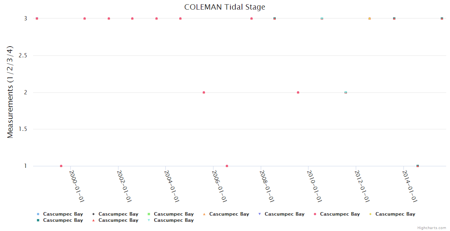This screenshot has width=450, height=231.
Task: Click the yellow diamond legend marker icon
Action: (370, 214)
